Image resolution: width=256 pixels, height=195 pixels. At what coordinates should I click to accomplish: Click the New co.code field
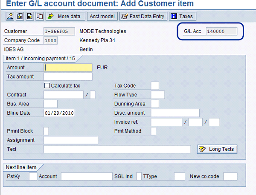pyautogui.click(x=230, y=176)
